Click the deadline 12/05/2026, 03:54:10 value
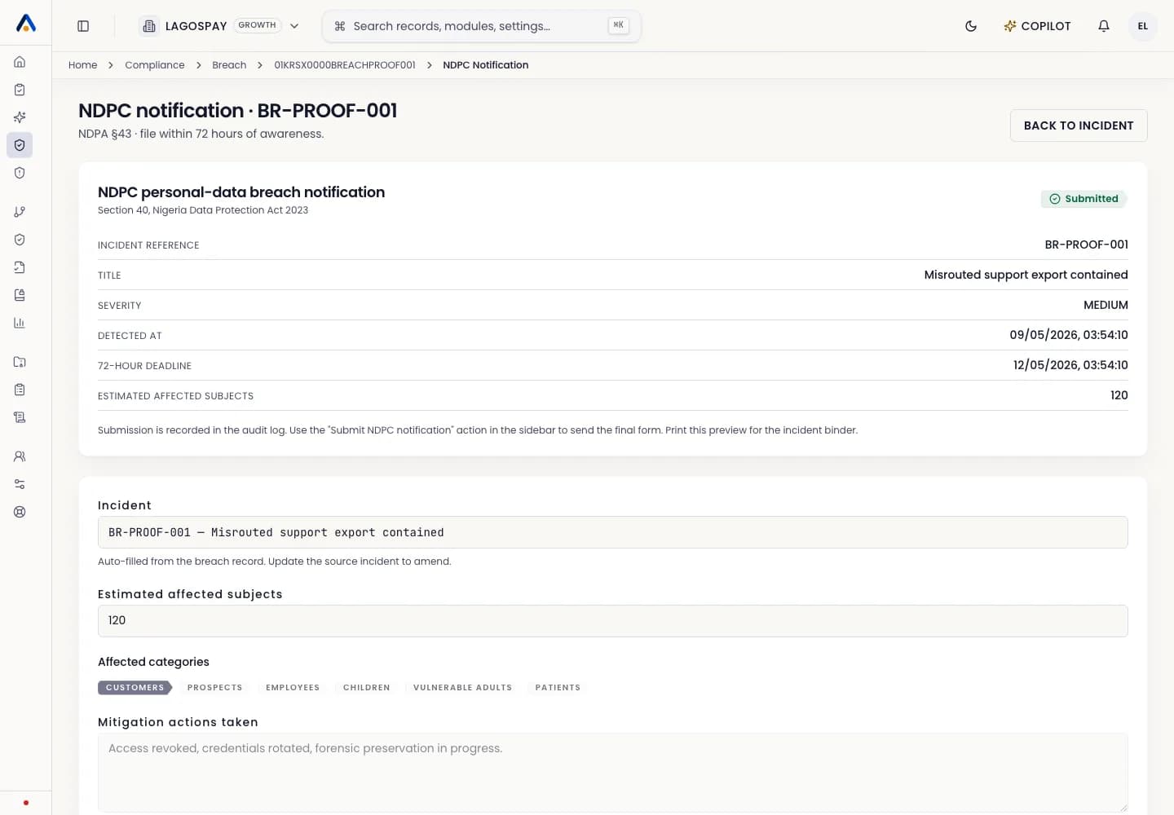The height and width of the screenshot is (815, 1174). pos(1070,365)
